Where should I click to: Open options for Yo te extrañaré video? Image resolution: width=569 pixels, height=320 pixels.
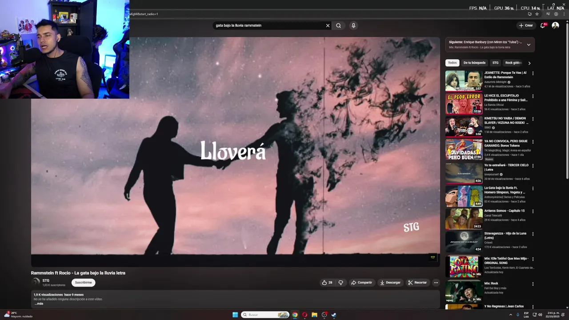point(533,166)
